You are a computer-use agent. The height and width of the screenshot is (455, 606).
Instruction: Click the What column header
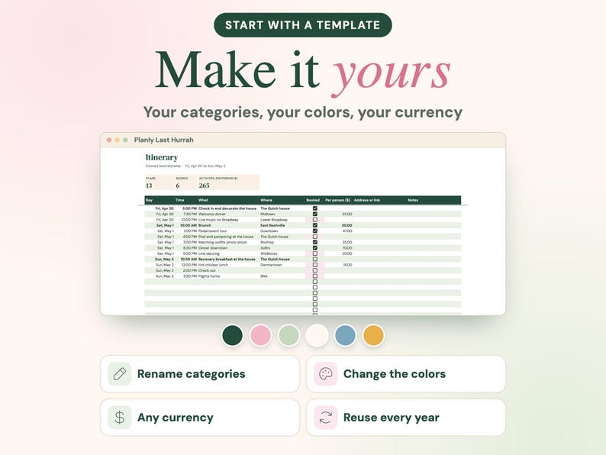point(203,200)
